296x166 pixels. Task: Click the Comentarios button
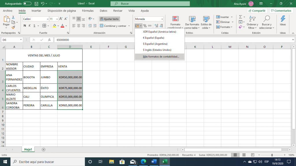(x=281, y=11)
